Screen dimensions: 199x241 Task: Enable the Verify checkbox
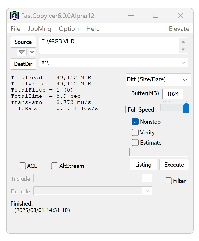coord(135,132)
